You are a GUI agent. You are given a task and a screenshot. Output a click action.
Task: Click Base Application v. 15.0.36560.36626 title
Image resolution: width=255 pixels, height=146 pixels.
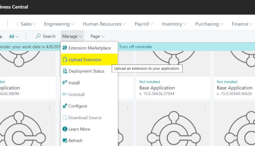235,88
